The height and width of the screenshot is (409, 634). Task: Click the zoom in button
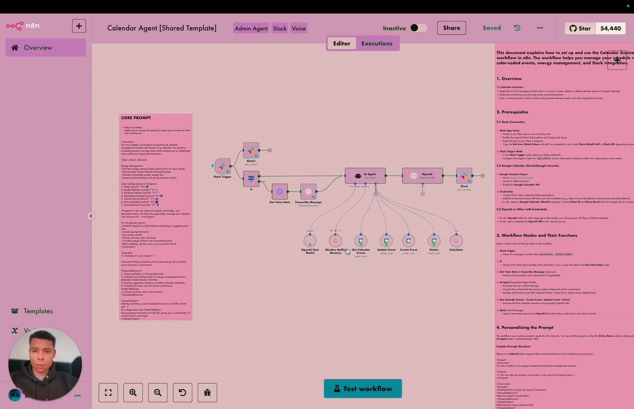coord(133,393)
